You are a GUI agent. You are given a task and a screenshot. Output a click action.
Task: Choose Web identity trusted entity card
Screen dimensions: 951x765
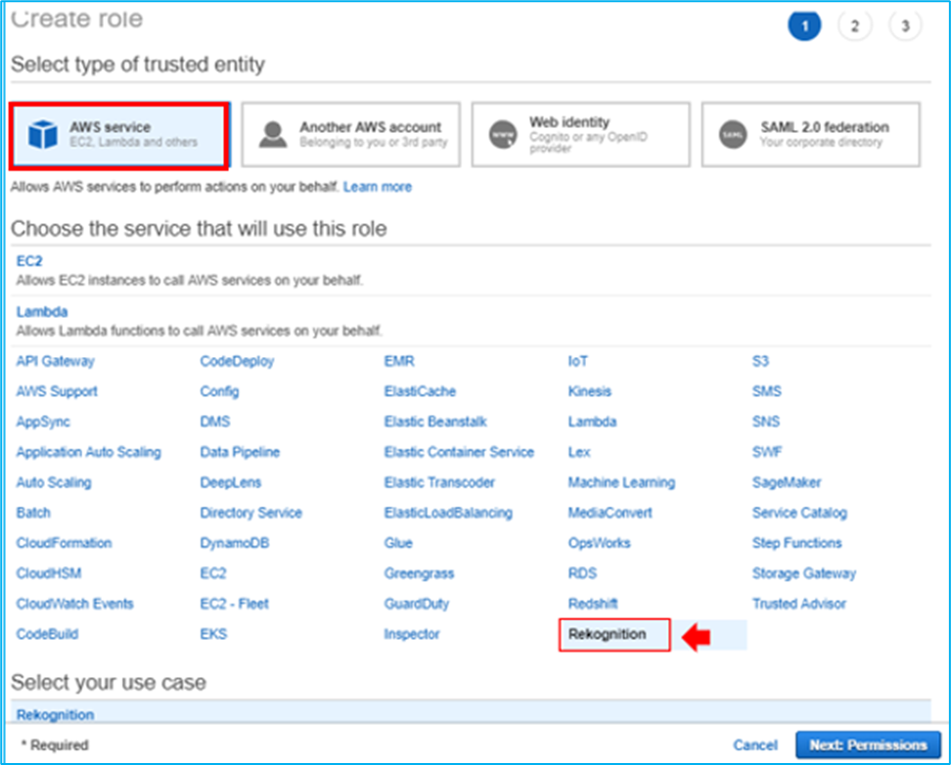(x=580, y=134)
